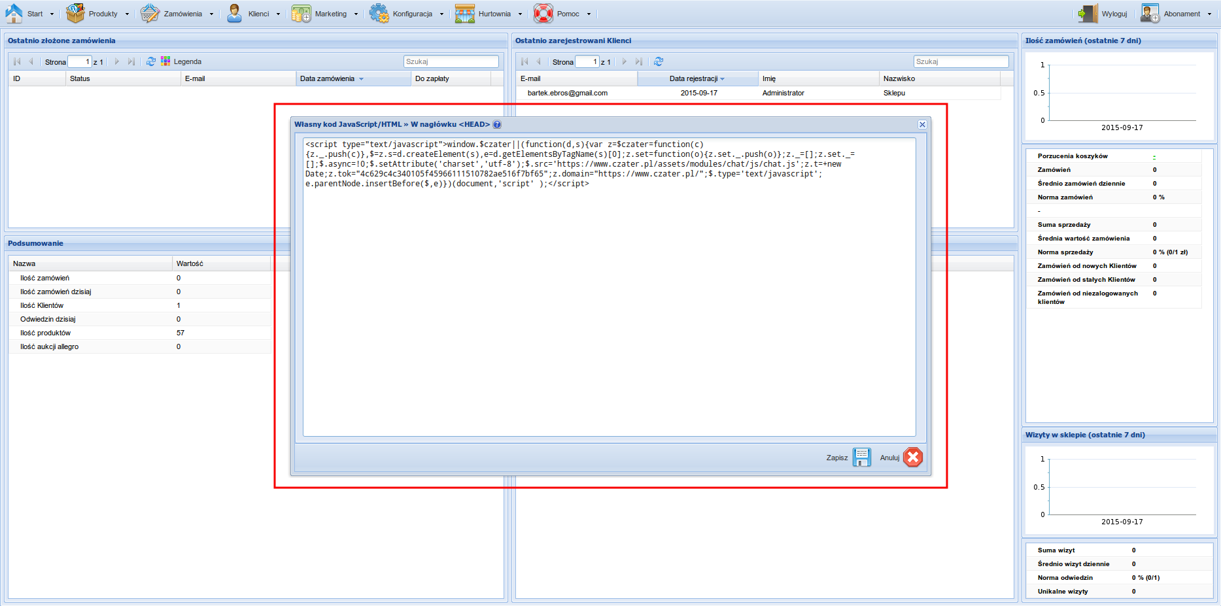Click the Klienci person icon
Viewport: 1221px width, 606px height.
(234, 13)
